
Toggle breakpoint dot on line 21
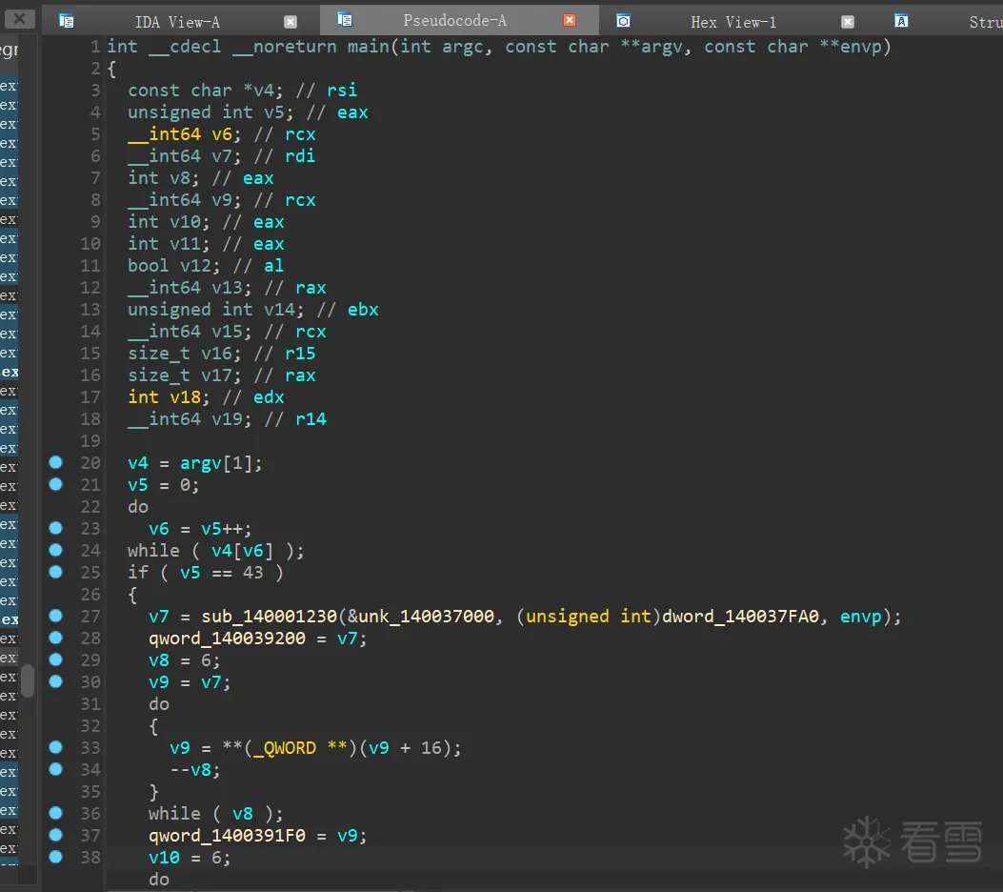click(x=55, y=484)
